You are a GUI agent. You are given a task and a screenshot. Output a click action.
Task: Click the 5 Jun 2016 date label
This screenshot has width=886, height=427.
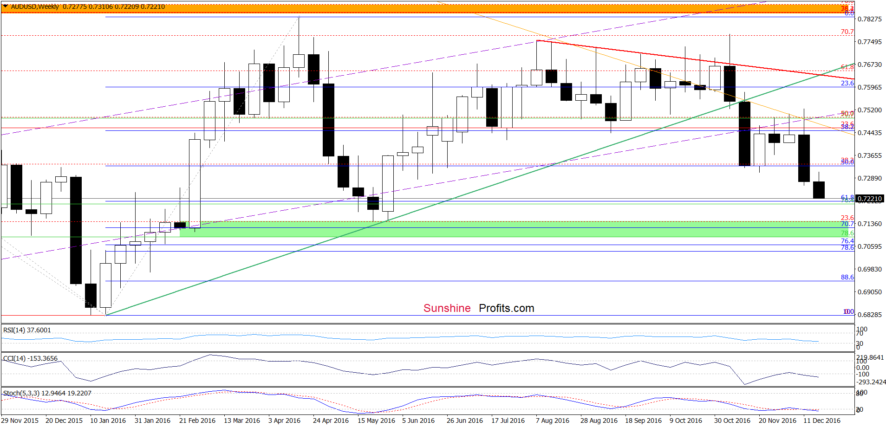(418, 421)
